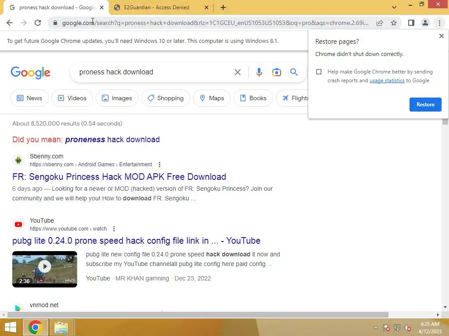Filter results by News
Image resolution: width=449 pixels, height=336 pixels.
[29, 98]
